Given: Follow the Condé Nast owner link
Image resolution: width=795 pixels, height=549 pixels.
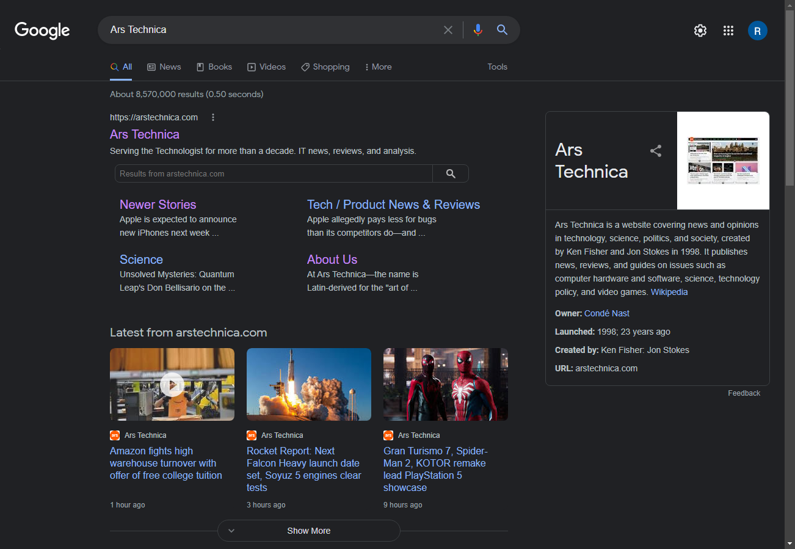Looking at the screenshot, I should pyautogui.click(x=606, y=313).
